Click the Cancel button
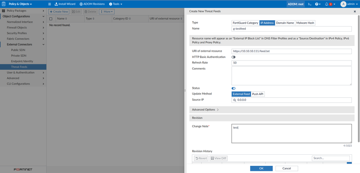The height and width of the screenshot is (173, 360). point(286,168)
